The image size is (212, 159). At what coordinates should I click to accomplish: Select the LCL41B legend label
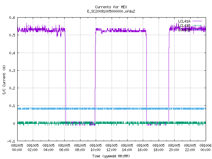[x=184, y=26]
